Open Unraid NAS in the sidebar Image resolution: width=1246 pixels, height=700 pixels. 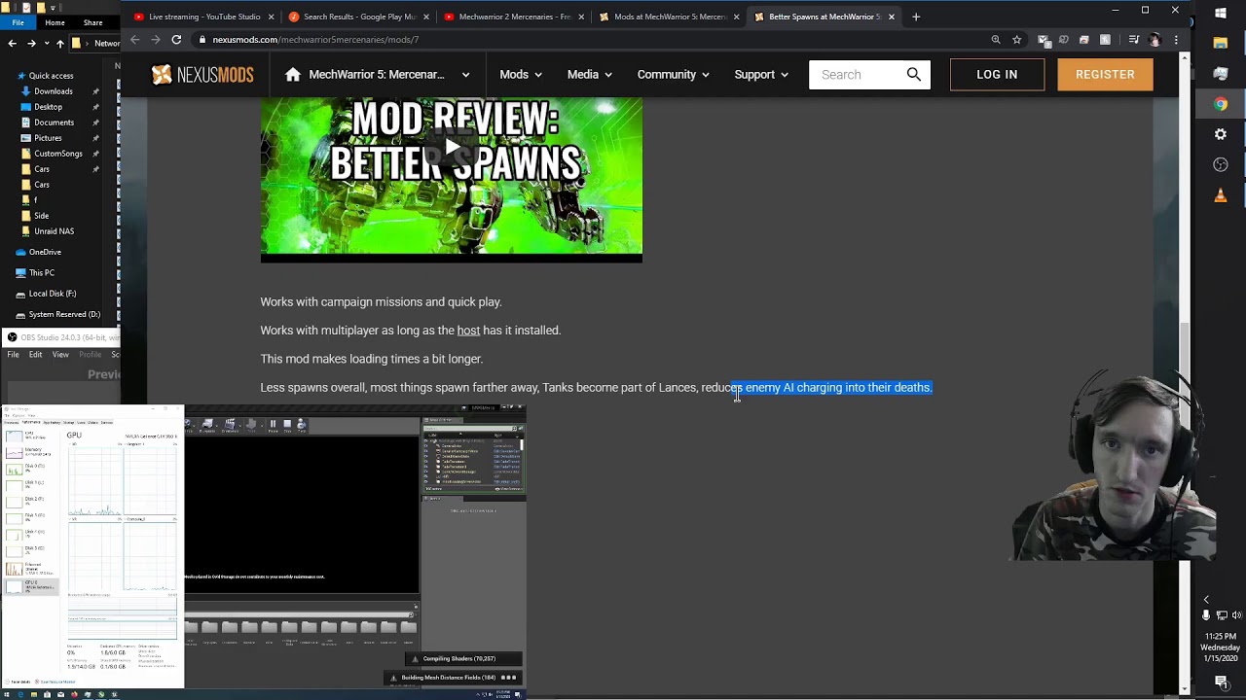[54, 231]
